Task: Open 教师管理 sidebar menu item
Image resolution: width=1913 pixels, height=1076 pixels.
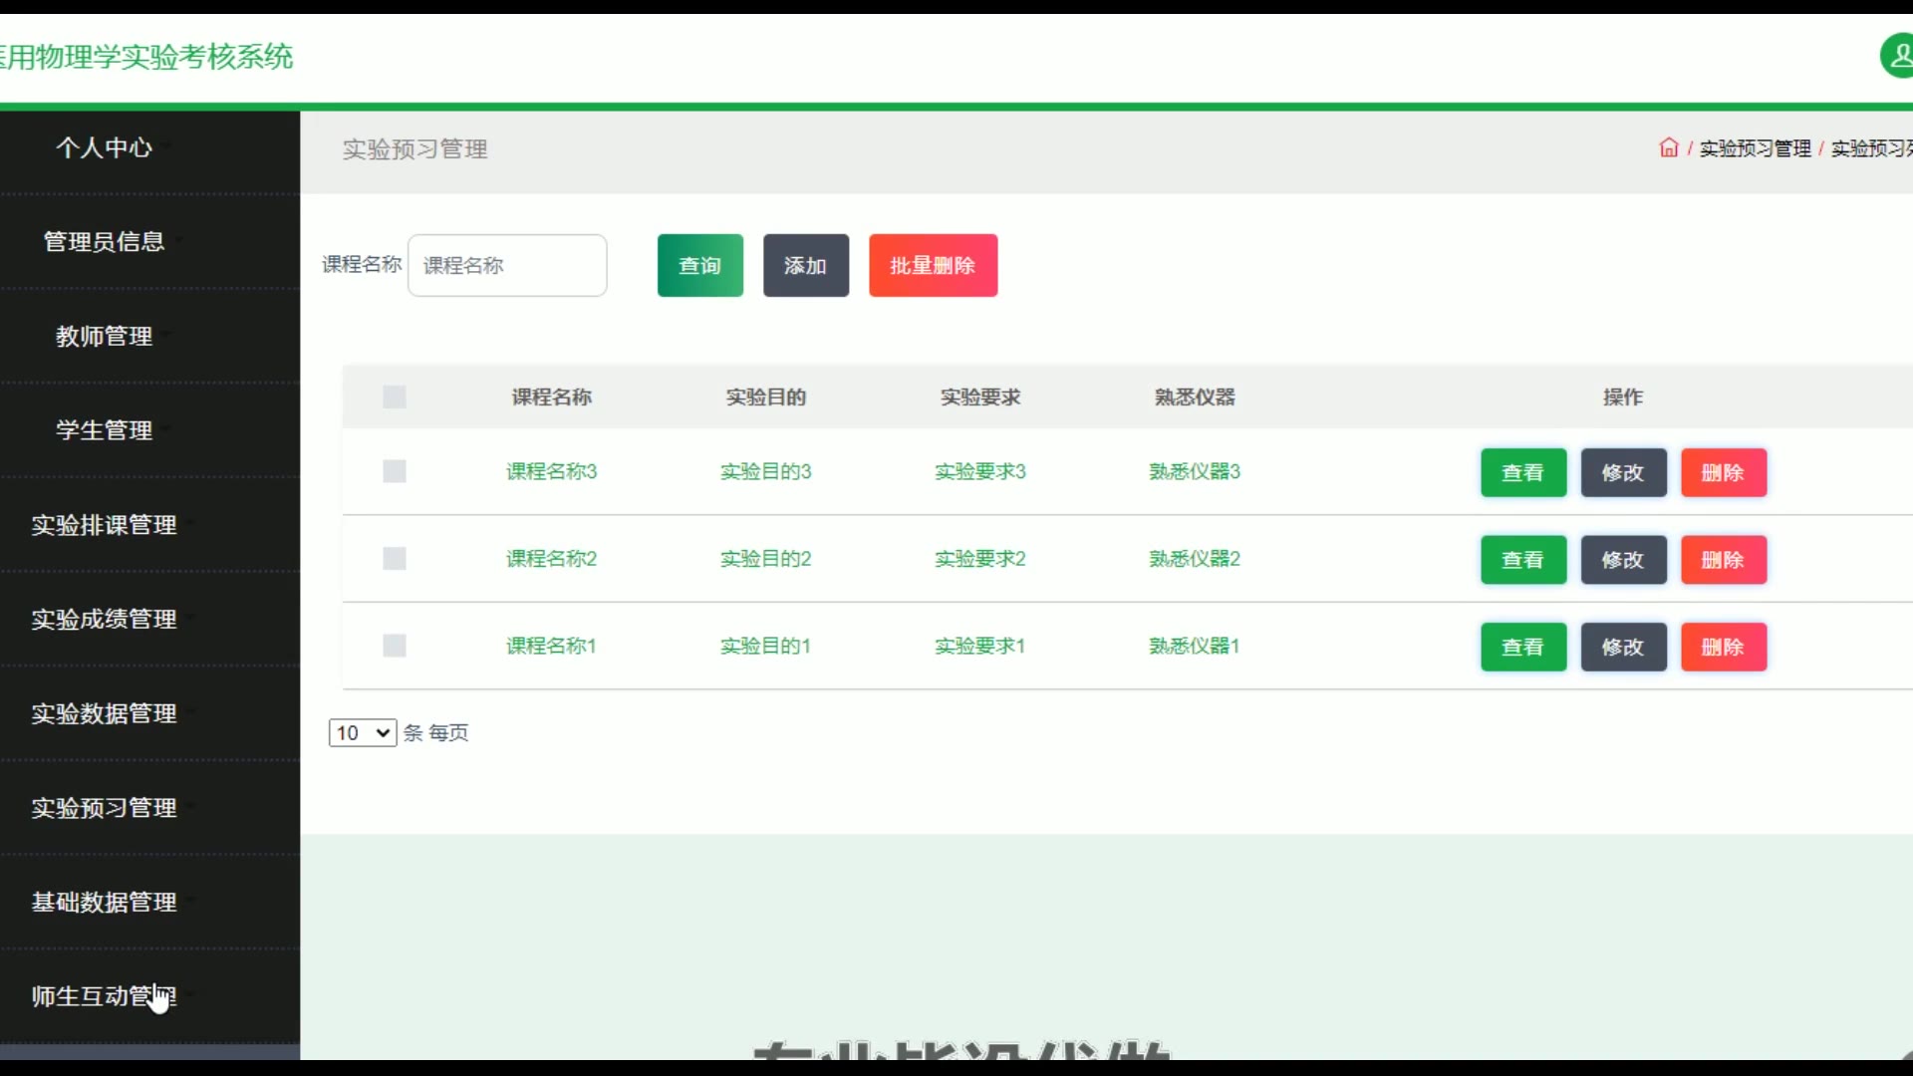Action: pyautogui.click(x=104, y=337)
